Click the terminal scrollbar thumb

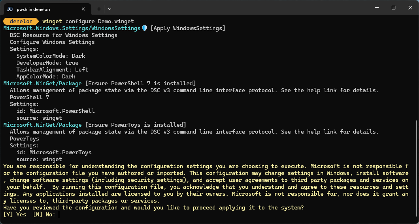coord(416,171)
